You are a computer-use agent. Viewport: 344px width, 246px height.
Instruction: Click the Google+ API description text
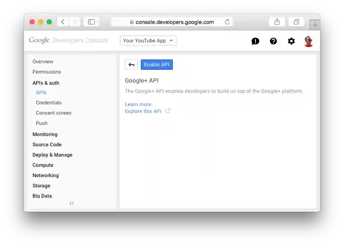click(x=214, y=91)
